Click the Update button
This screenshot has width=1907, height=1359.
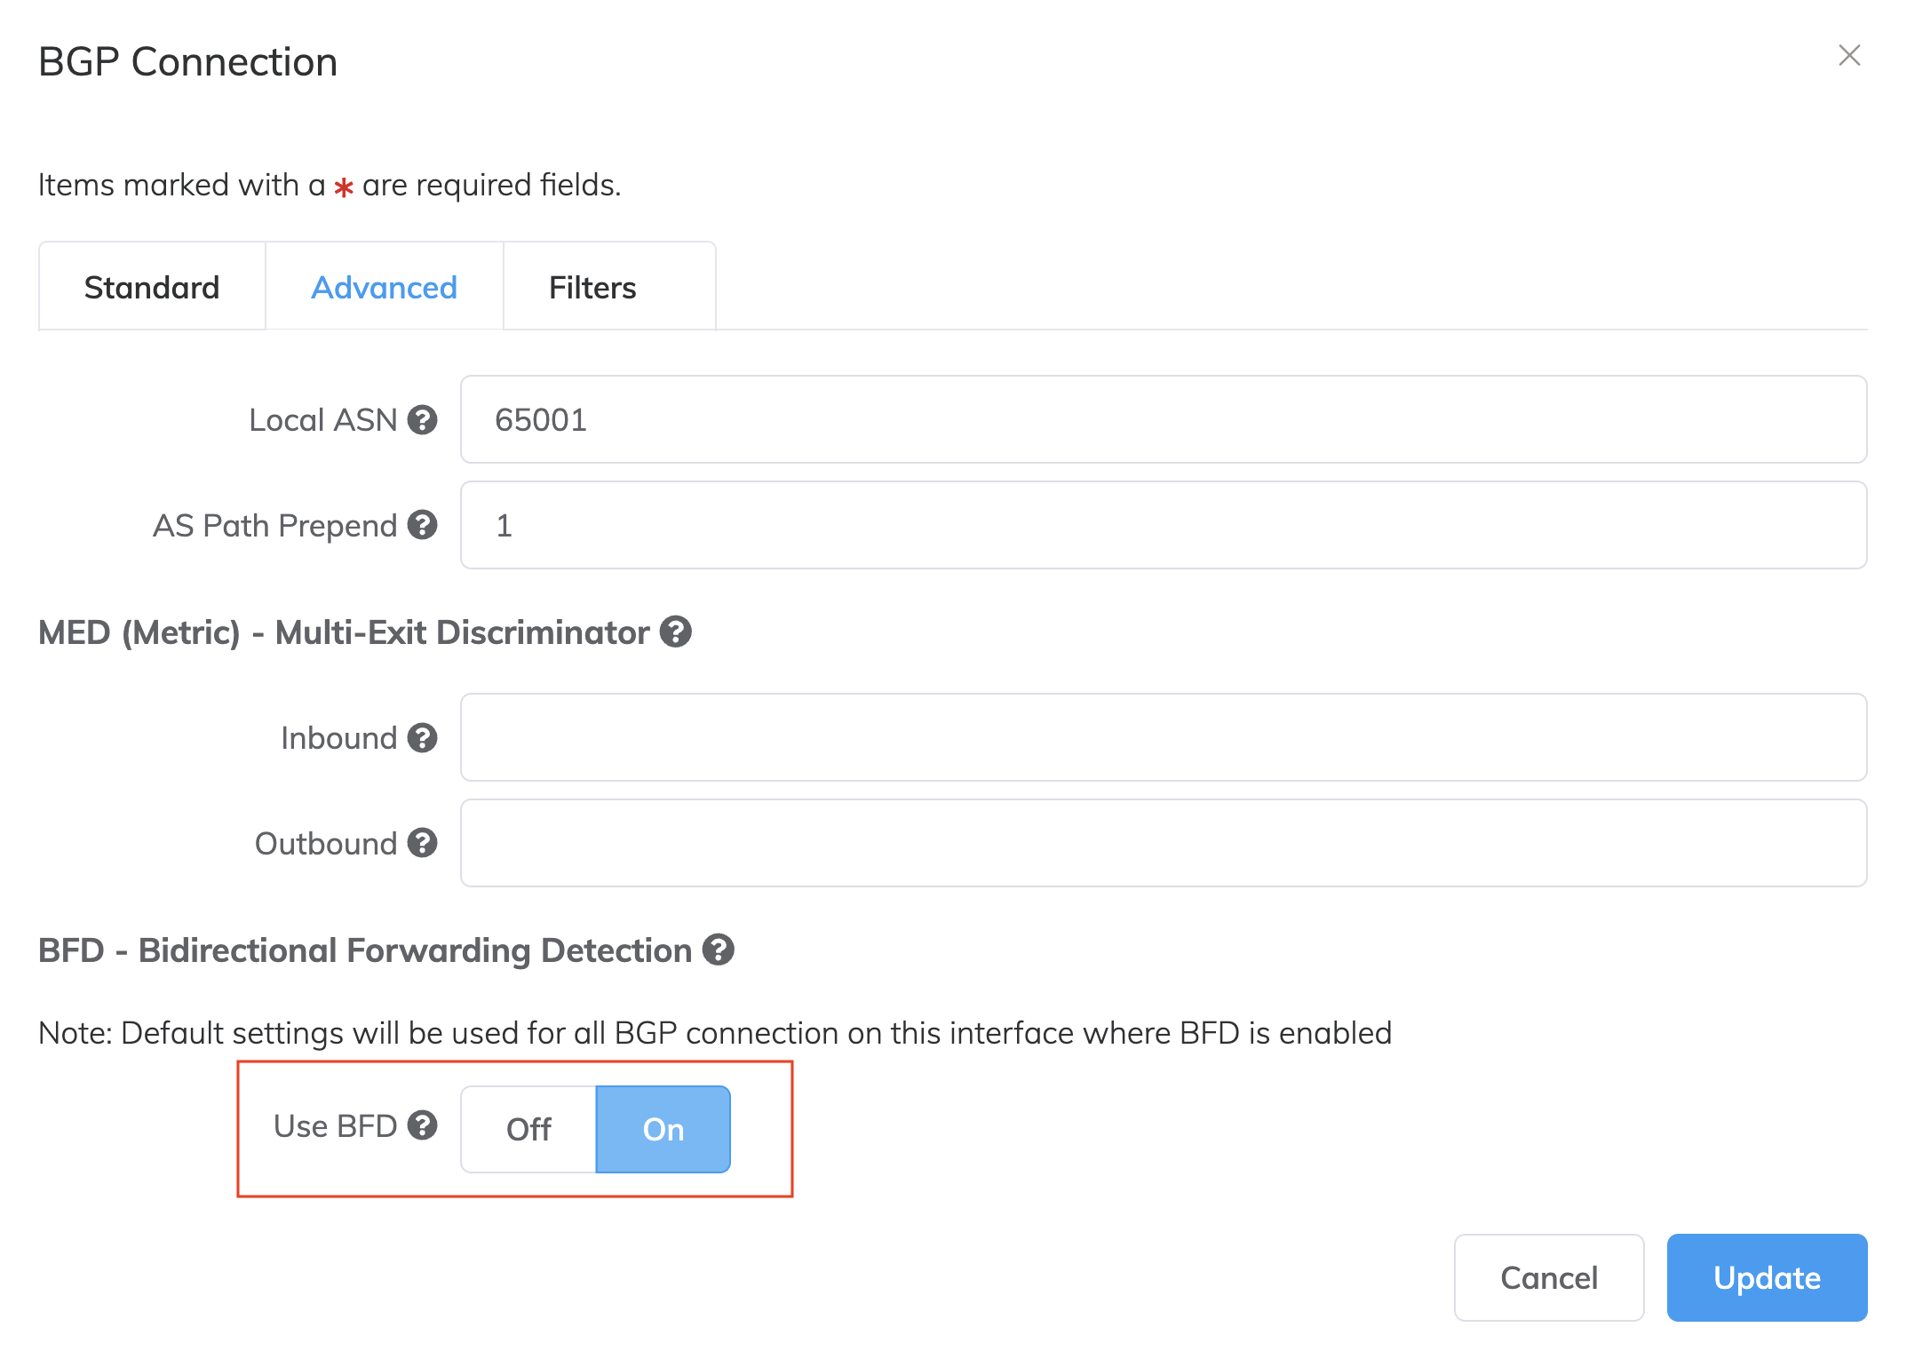point(1766,1277)
